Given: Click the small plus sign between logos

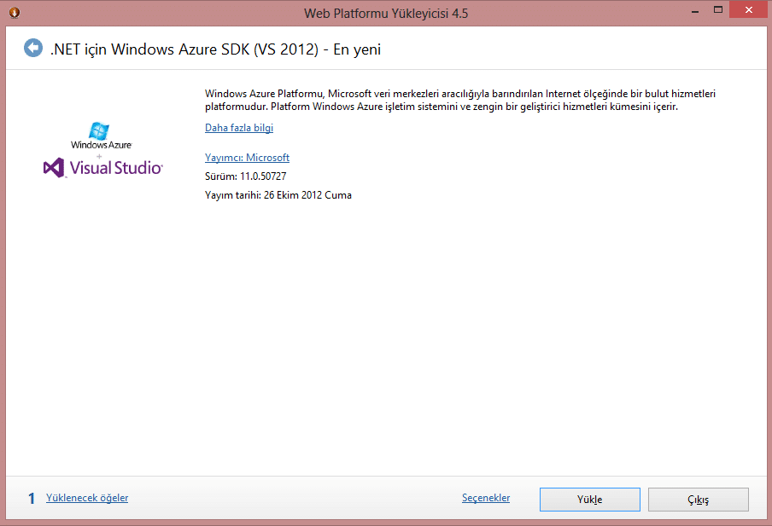Looking at the screenshot, I should (99, 156).
